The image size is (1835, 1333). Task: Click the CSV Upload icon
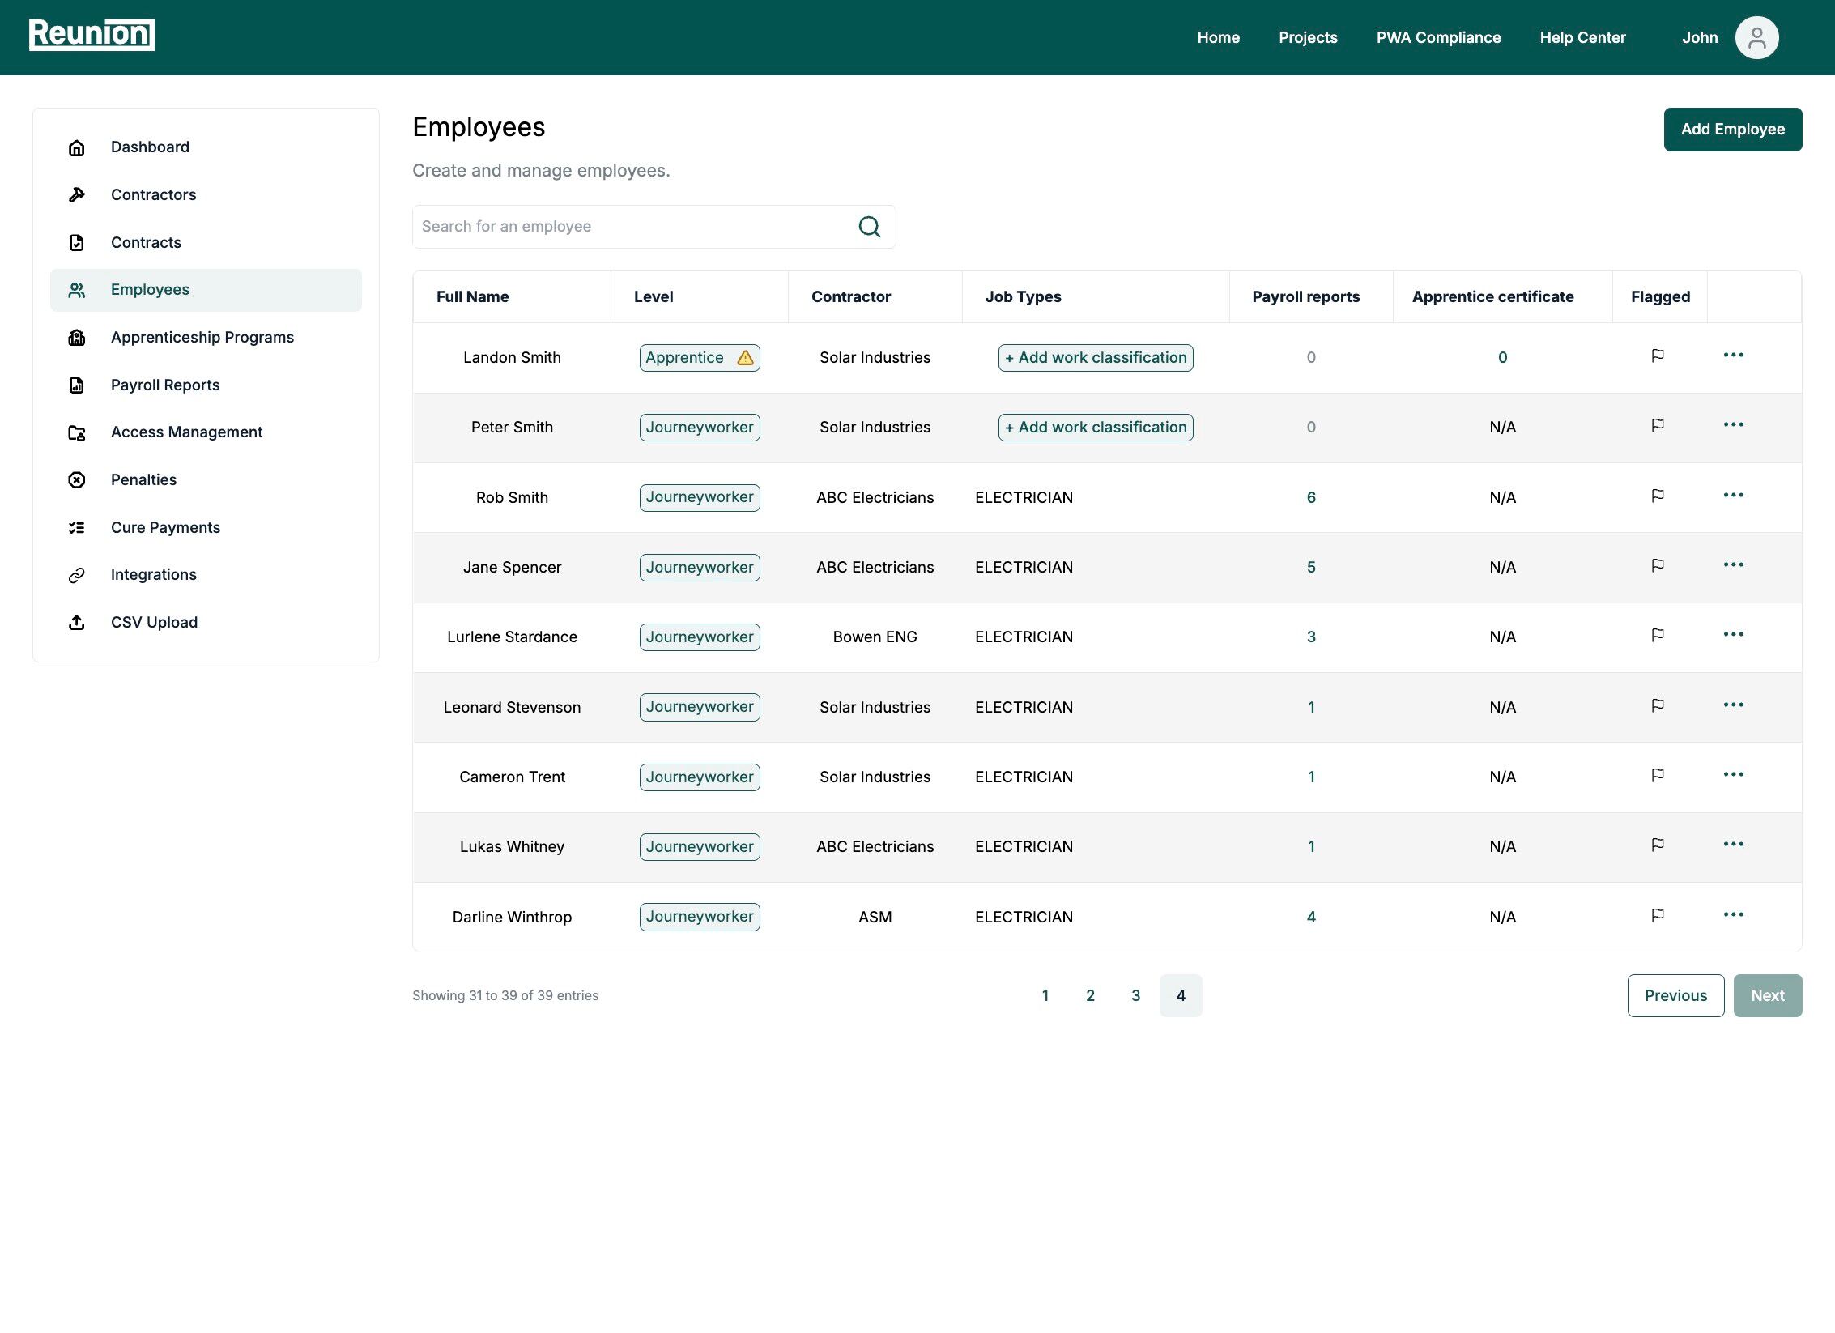[77, 623]
